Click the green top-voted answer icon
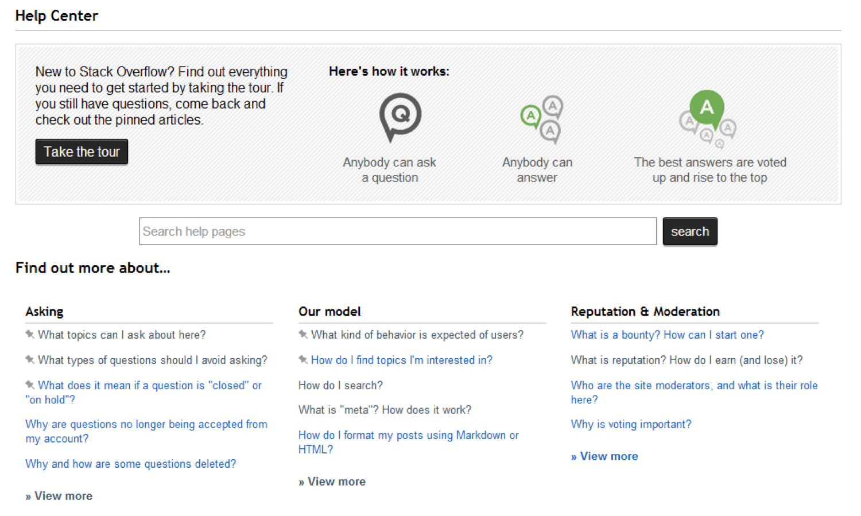This screenshot has height=516, width=861. pos(707,119)
